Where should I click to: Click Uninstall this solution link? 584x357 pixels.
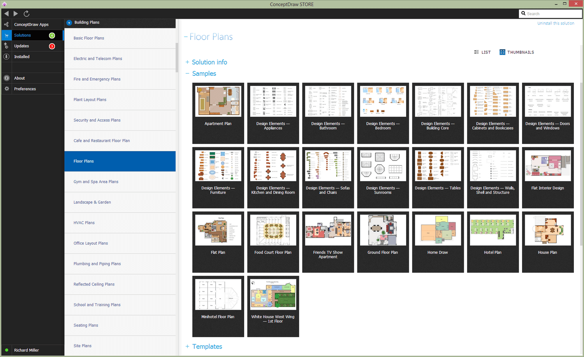[x=556, y=23]
